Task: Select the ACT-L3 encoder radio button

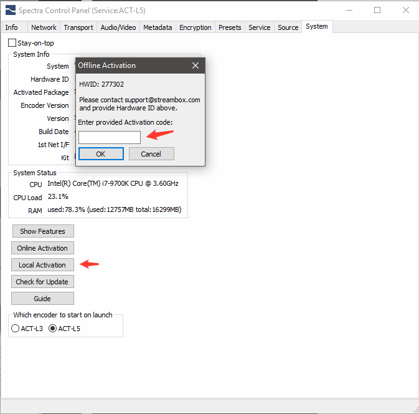Action: (16, 329)
